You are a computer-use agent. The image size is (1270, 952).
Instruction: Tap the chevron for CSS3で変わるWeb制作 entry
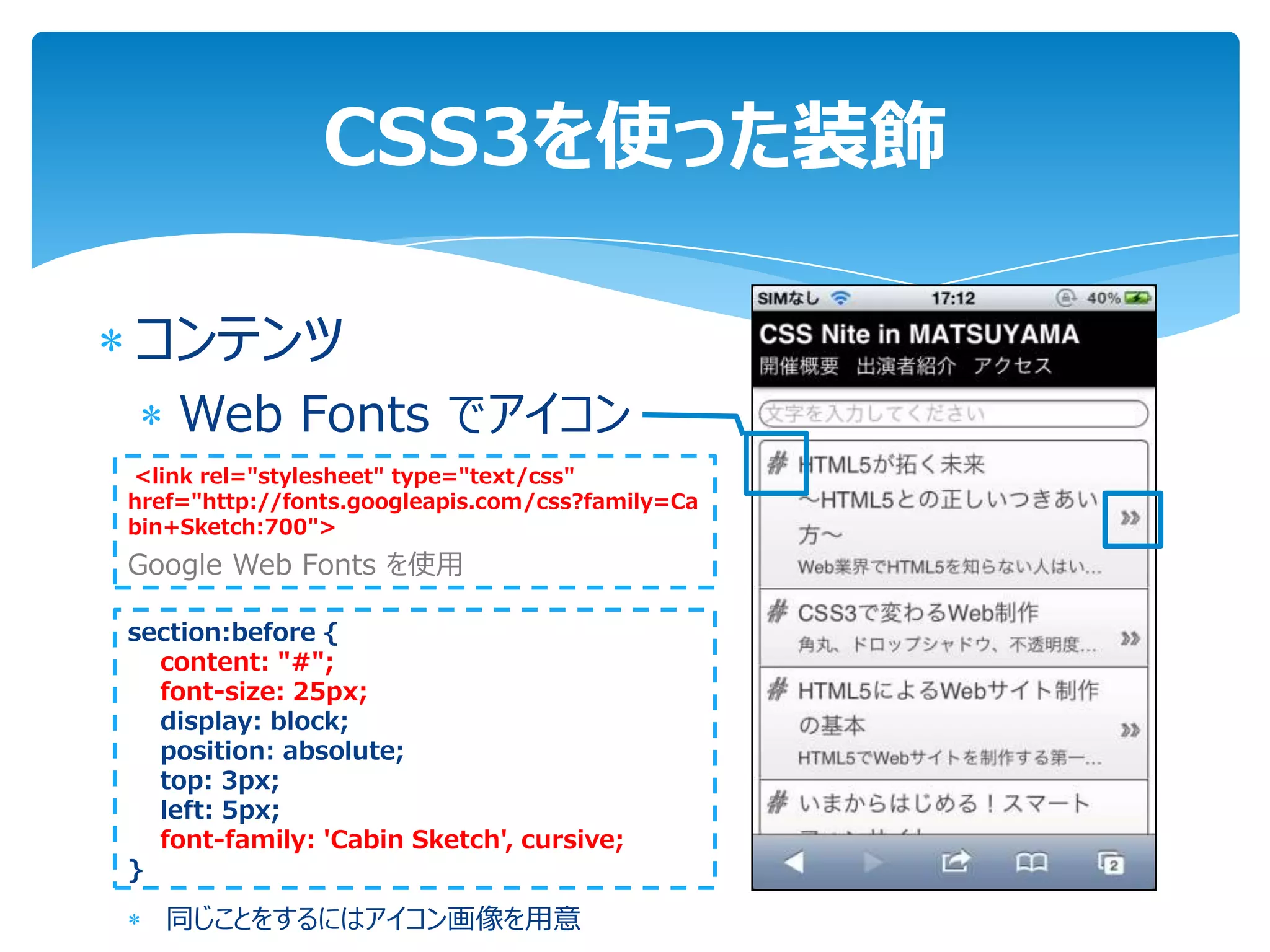[x=1130, y=638]
